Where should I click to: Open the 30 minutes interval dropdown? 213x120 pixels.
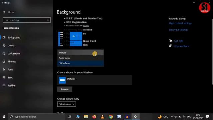tap(67, 104)
